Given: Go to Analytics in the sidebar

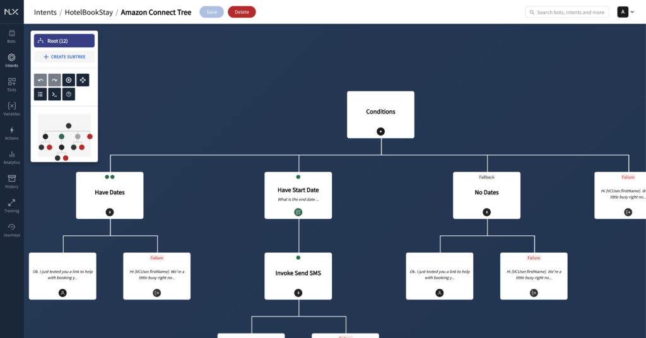Looking at the screenshot, I should (x=11, y=158).
